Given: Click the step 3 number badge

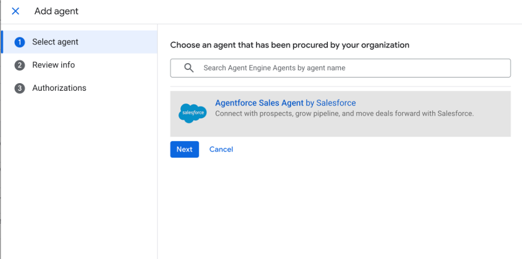Looking at the screenshot, I should (x=20, y=88).
